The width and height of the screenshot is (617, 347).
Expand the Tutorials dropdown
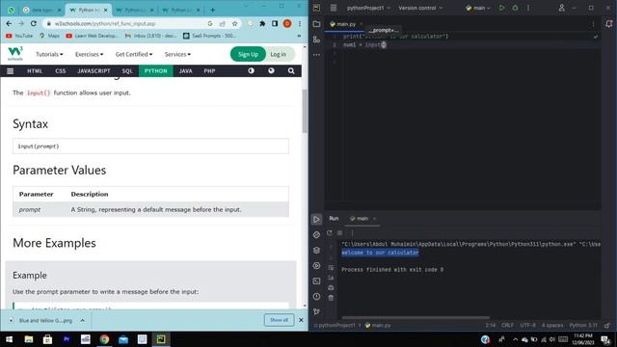click(49, 54)
